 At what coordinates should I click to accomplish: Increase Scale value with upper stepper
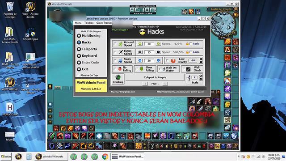point(201,76)
